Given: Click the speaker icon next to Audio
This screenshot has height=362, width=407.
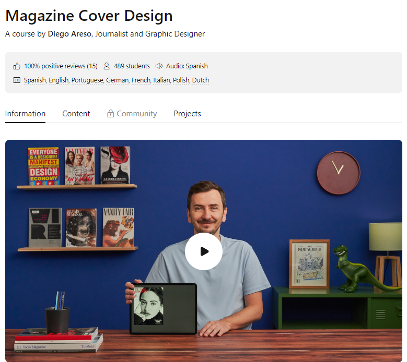Looking at the screenshot, I should pyautogui.click(x=159, y=66).
